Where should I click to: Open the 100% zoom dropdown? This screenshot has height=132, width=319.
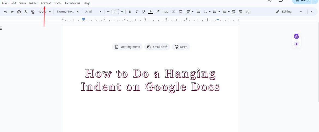pos(44,12)
